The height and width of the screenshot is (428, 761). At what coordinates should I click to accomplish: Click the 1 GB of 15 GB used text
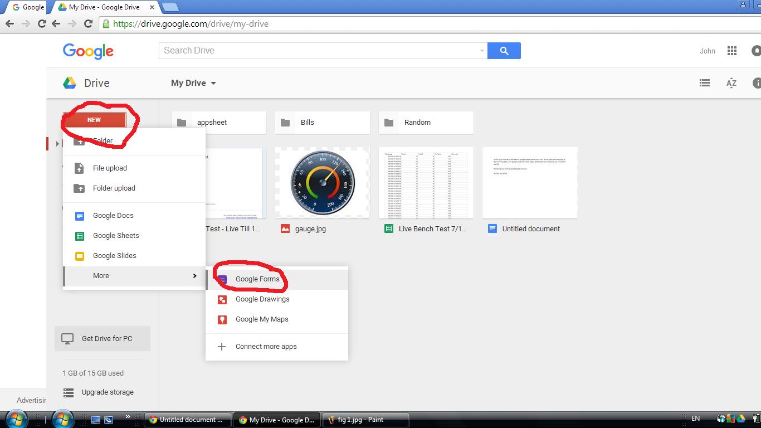coord(93,373)
